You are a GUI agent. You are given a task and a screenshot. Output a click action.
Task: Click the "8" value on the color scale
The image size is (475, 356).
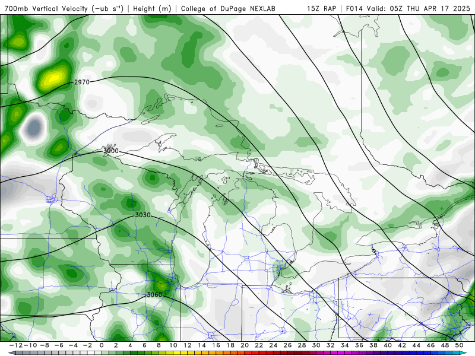[159, 345]
